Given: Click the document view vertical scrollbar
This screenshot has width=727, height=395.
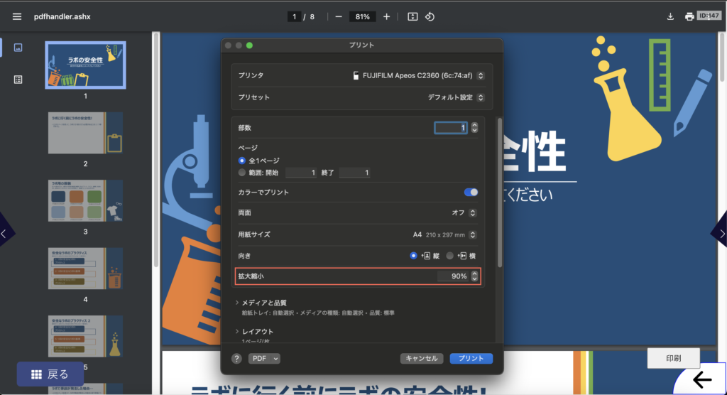Looking at the screenshot, I should click(x=722, y=57).
